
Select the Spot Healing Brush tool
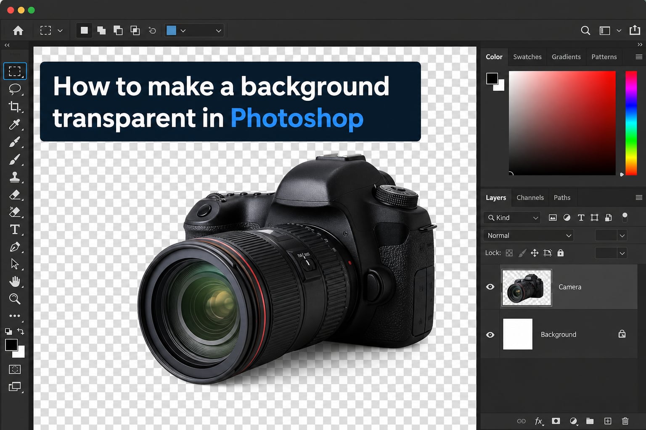[15, 142]
